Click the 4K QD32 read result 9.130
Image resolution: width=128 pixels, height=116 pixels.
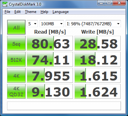click(50, 91)
